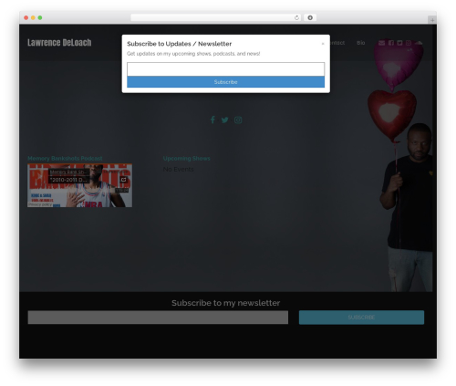Click the browser reload icon

[x=296, y=17]
